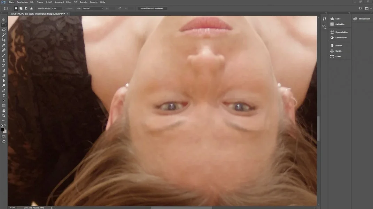
Task: Open the Filter menu
Action: click(x=69, y=2)
